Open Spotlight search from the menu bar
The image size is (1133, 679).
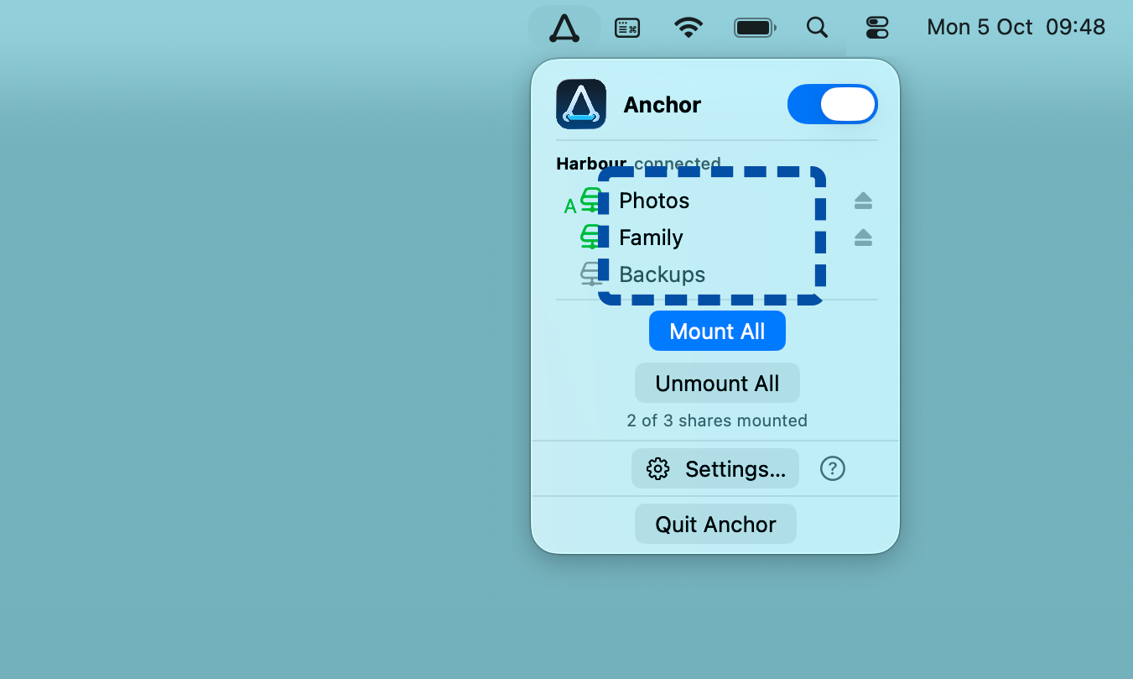(817, 28)
